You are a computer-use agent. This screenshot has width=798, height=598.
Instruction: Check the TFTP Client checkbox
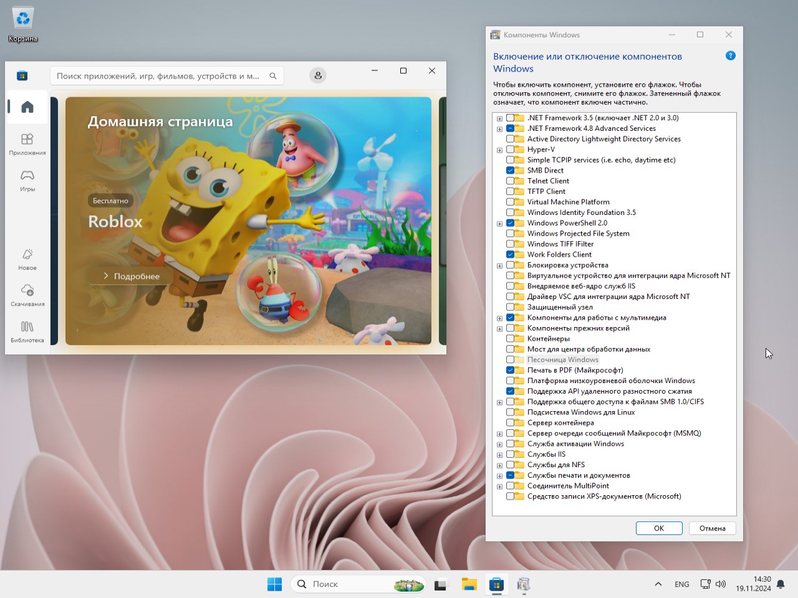(x=511, y=191)
